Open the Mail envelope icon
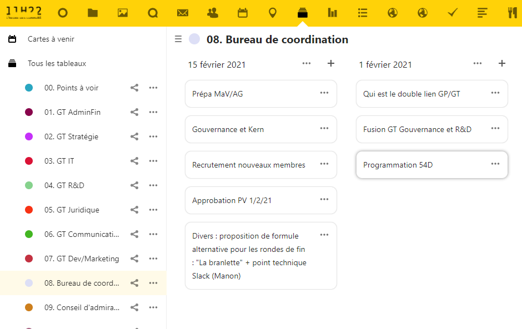The image size is (522, 329). click(183, 13)
